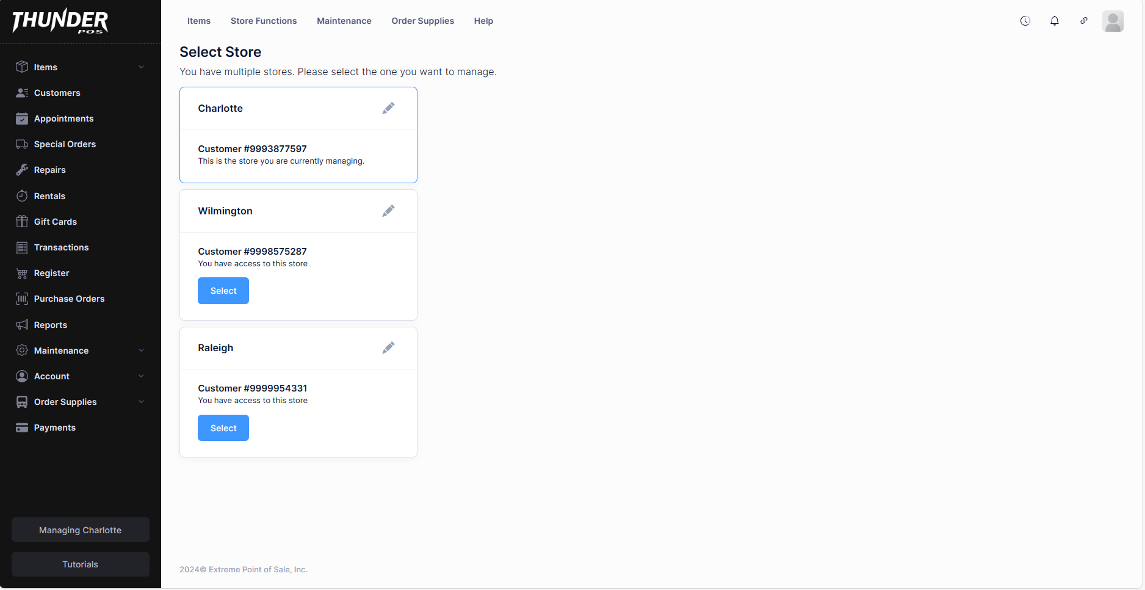Select the Wilmington store
Screen dimensions: 1145x590
click(x=223, y=291)
